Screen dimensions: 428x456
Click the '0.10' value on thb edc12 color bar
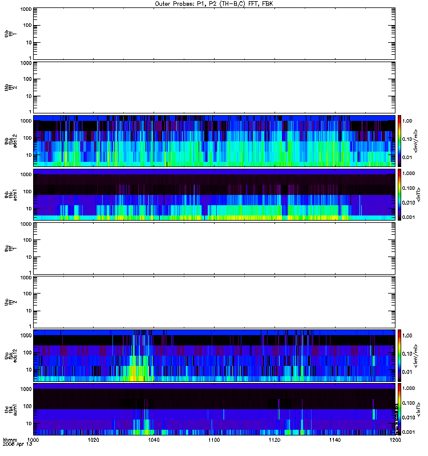[407, 139]
